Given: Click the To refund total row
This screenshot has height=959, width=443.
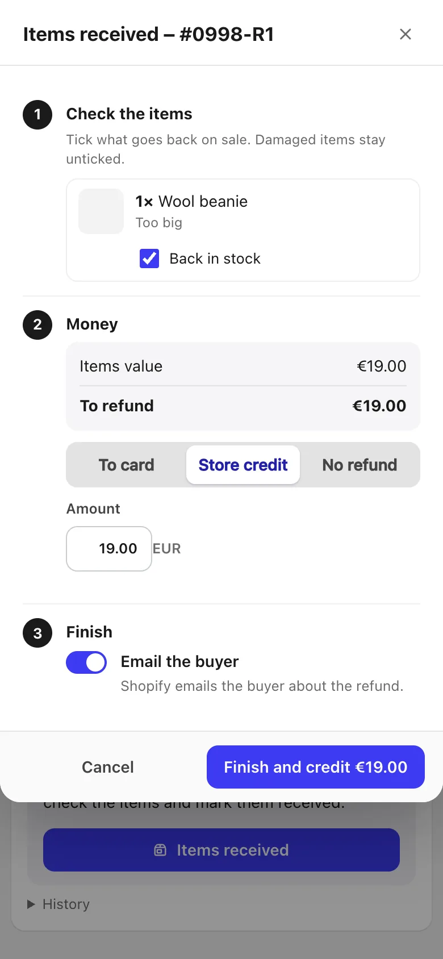Looking at the screenshot, I should pos(243,406).
